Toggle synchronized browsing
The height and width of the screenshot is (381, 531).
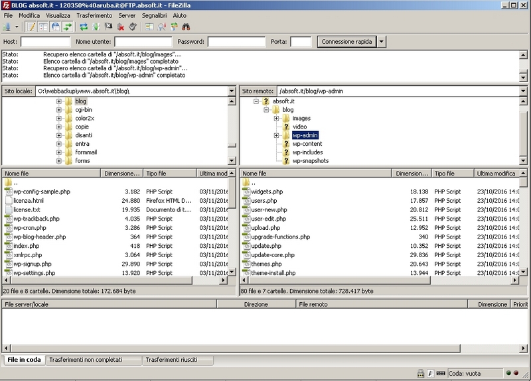[x=174, y=27]
